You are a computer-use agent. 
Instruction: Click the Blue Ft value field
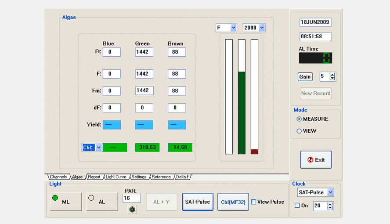112,52
